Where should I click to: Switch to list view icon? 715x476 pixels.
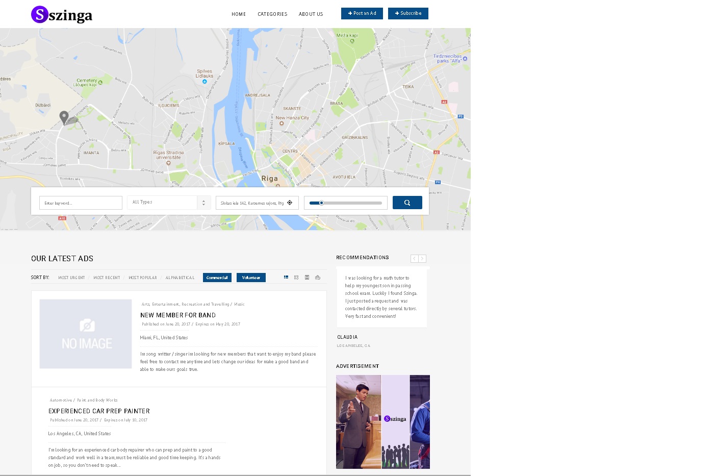click(286, 278)
